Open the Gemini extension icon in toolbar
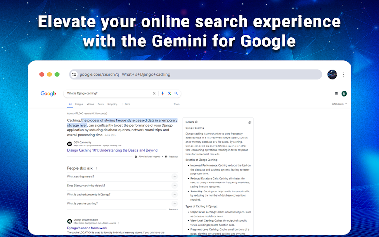Screen dimensions: 379x237 (x=332, y=74)
